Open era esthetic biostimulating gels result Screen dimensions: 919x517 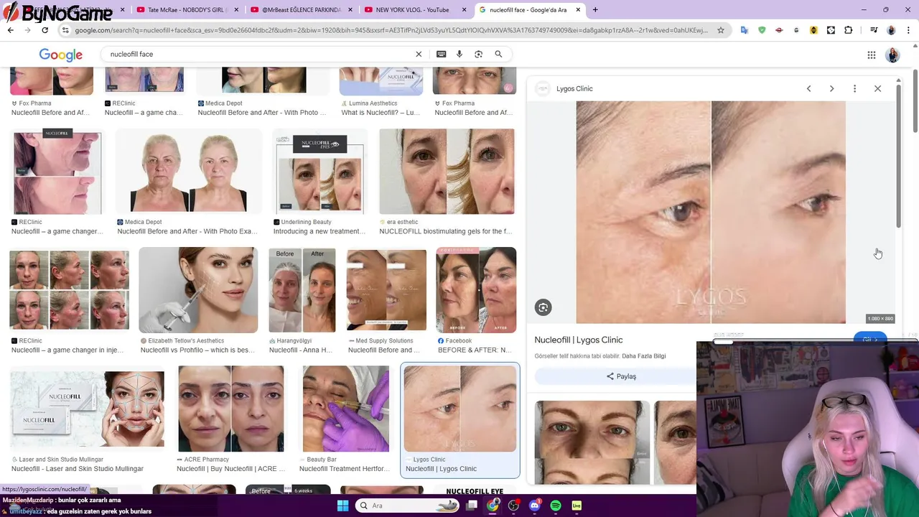(x=447, y=172)
